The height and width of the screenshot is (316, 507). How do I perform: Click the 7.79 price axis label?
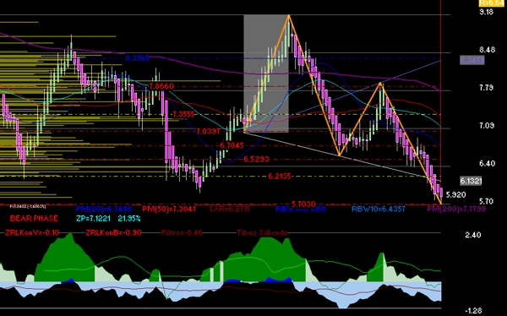[x=487, y=88]
